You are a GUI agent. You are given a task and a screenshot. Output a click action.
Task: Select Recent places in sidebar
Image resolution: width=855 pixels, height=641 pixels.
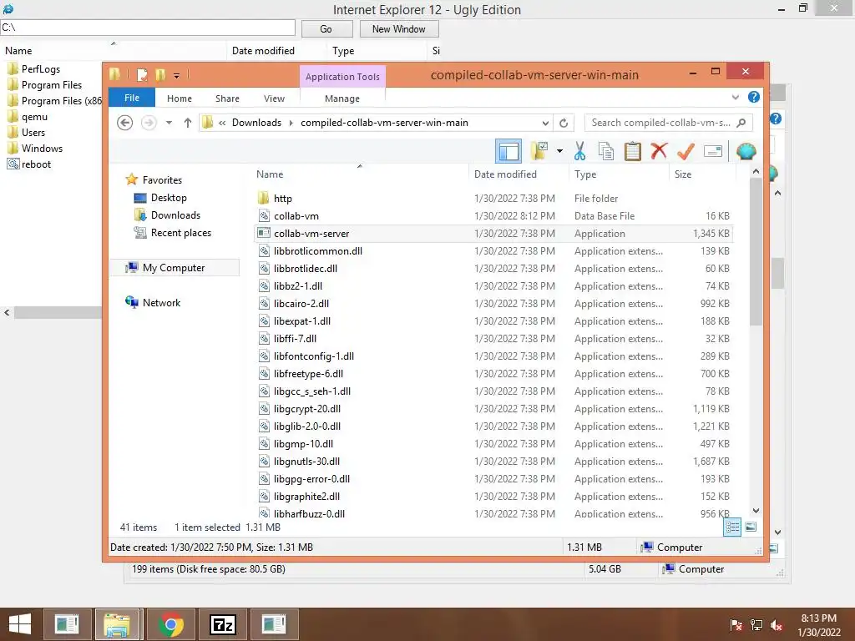181,233
